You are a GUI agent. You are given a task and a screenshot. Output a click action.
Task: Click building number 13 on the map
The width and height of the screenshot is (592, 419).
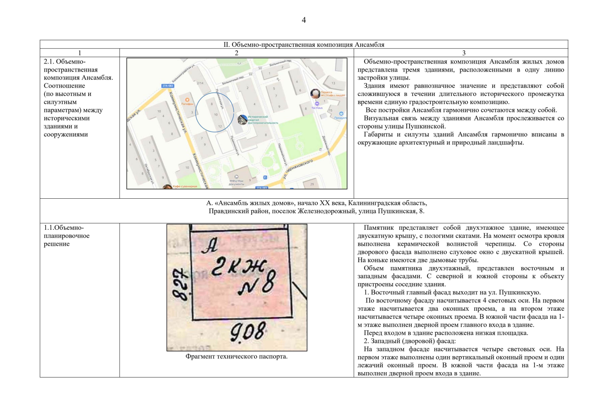pos(333,83)
